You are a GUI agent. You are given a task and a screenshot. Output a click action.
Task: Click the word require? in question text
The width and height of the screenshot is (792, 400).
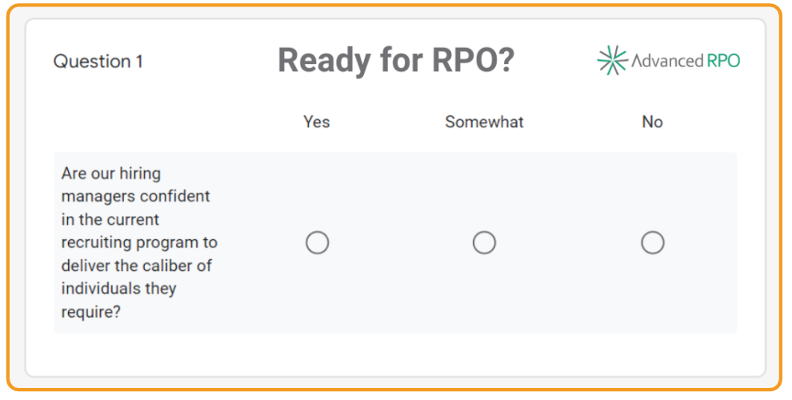[x=91, y=312]
